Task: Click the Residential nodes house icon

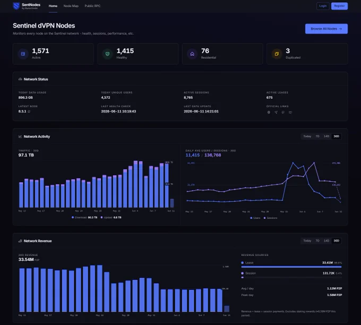Action: click(192, 54)
